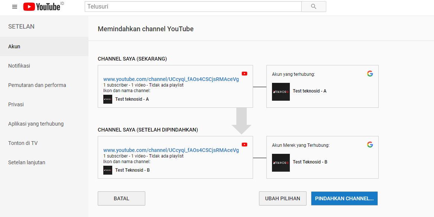Open the current channel URL link

pyautogui.click(x=171, y=79)
